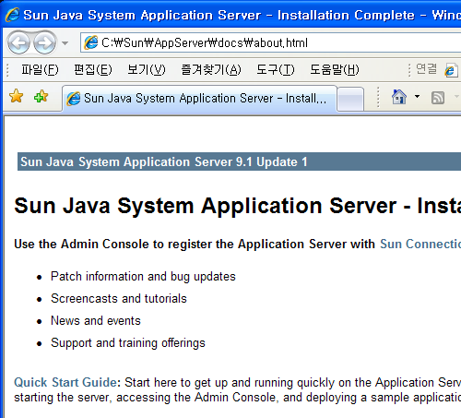
Task: Click the Internet Explorer icon in title bar
Action: point(12,15)
